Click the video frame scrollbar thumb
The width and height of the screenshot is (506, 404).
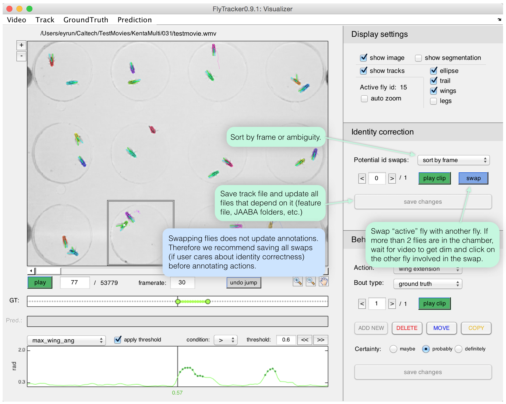48,271
